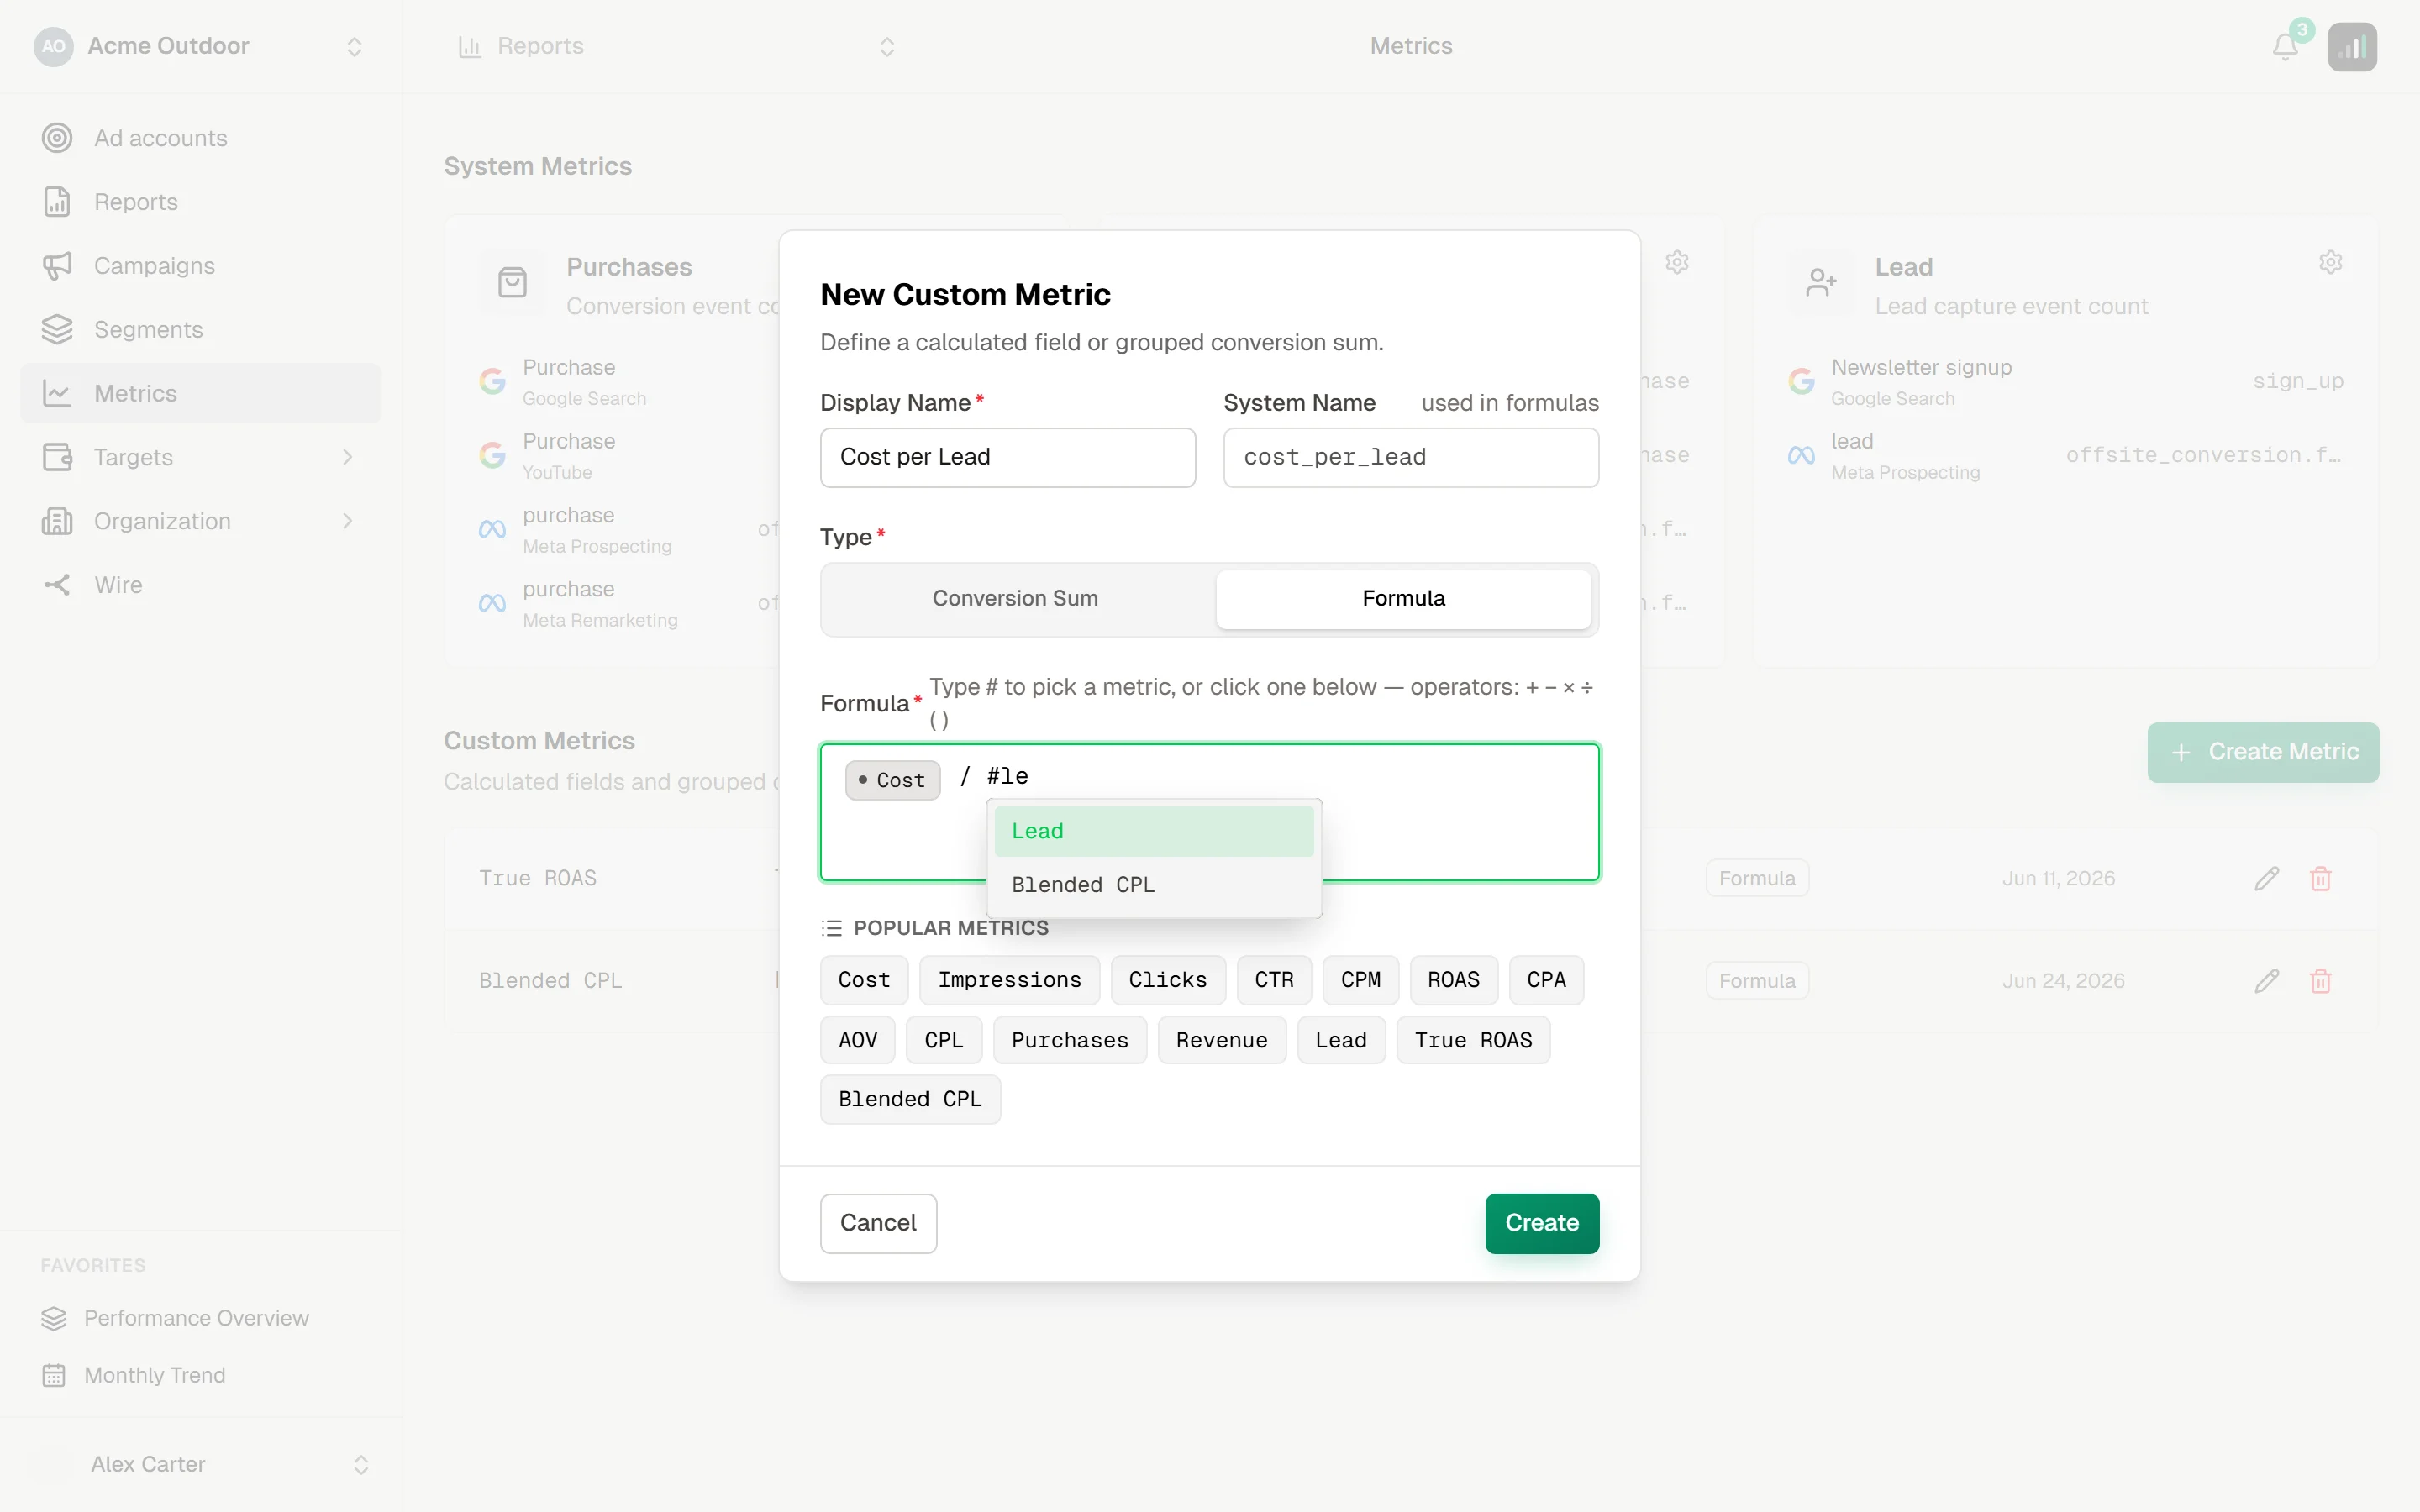2420x1512 pixels.
Task: Delete the True ROAS metric trash icon
Action: (x=2321, y=878)
